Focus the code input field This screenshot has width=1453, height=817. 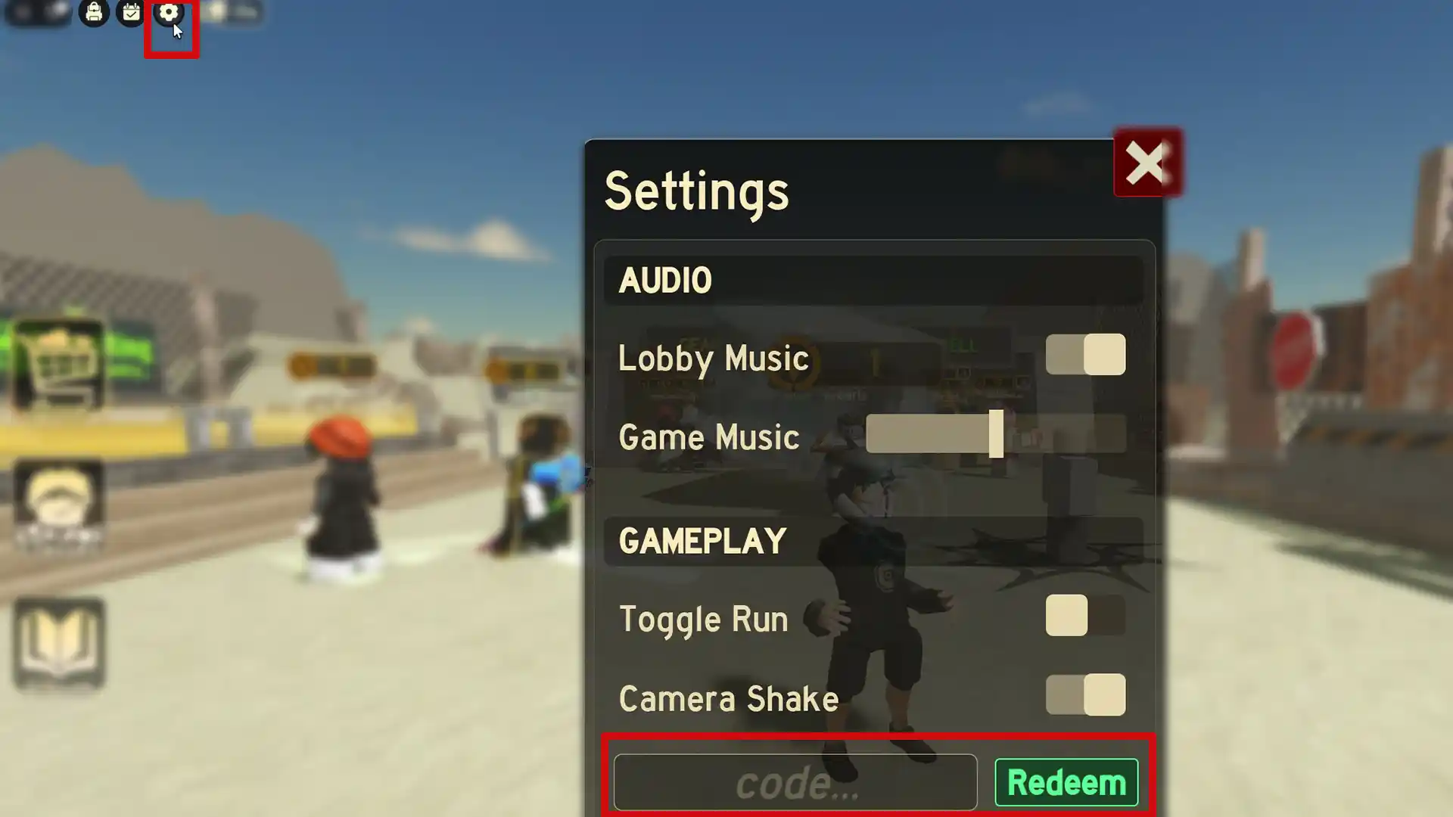click(795, 782)
